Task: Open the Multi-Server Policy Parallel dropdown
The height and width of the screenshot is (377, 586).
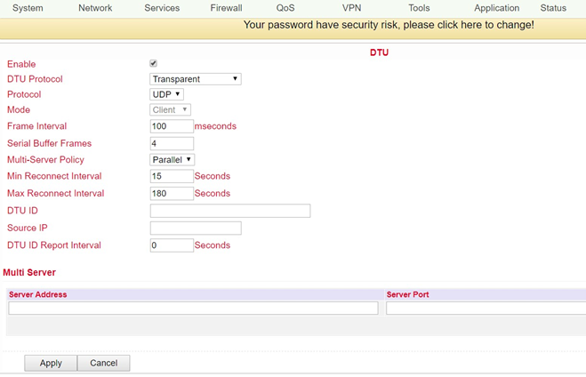Action: pos(172,159)
